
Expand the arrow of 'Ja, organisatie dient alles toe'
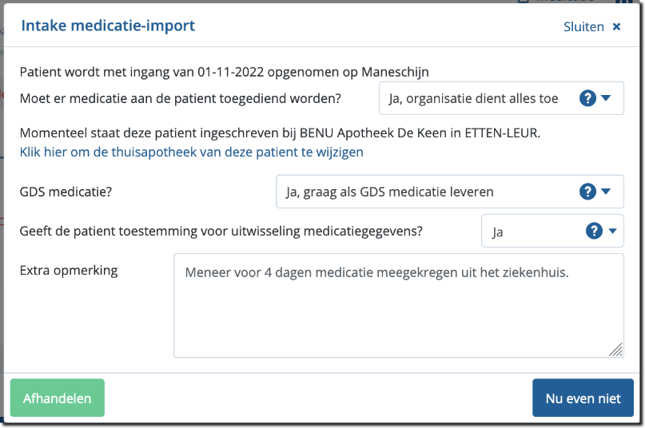607,98
